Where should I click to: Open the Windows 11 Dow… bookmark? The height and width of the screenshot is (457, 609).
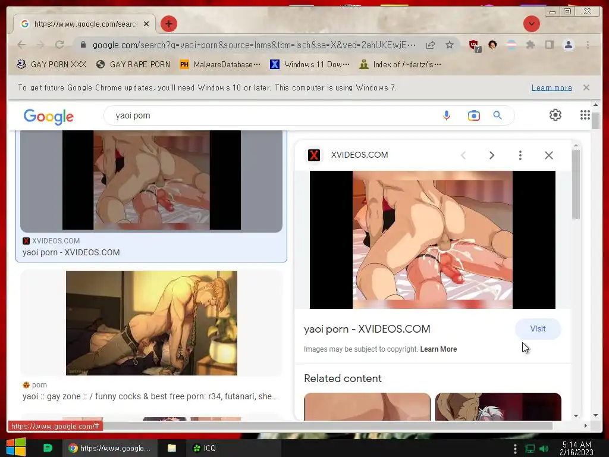[310, 64]
